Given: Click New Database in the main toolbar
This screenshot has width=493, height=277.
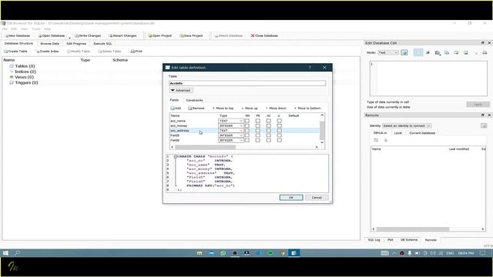Looking at the screenshot, I should [18, 36].
